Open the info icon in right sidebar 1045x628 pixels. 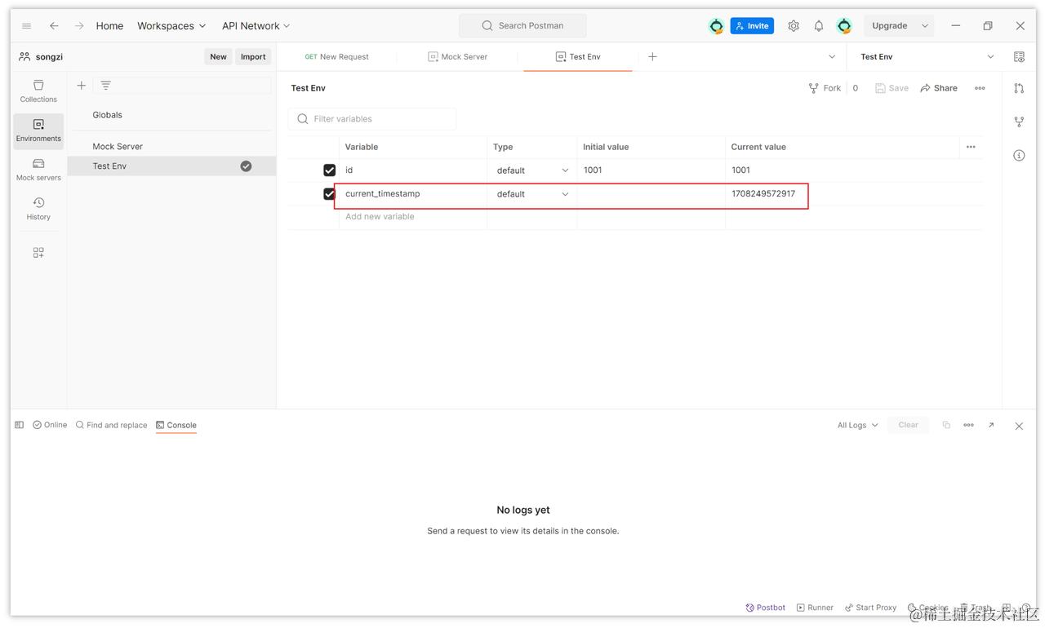point(1019,155)
